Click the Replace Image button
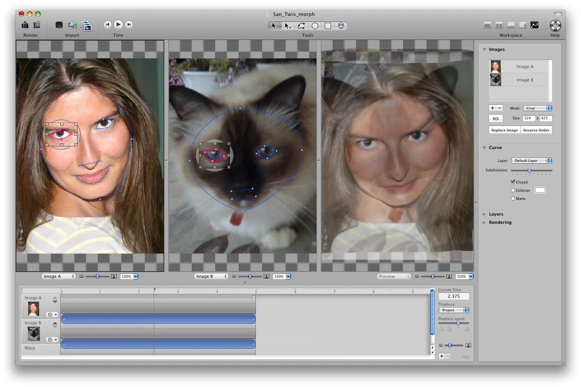581x387 pixels. (x=504, y=130)
